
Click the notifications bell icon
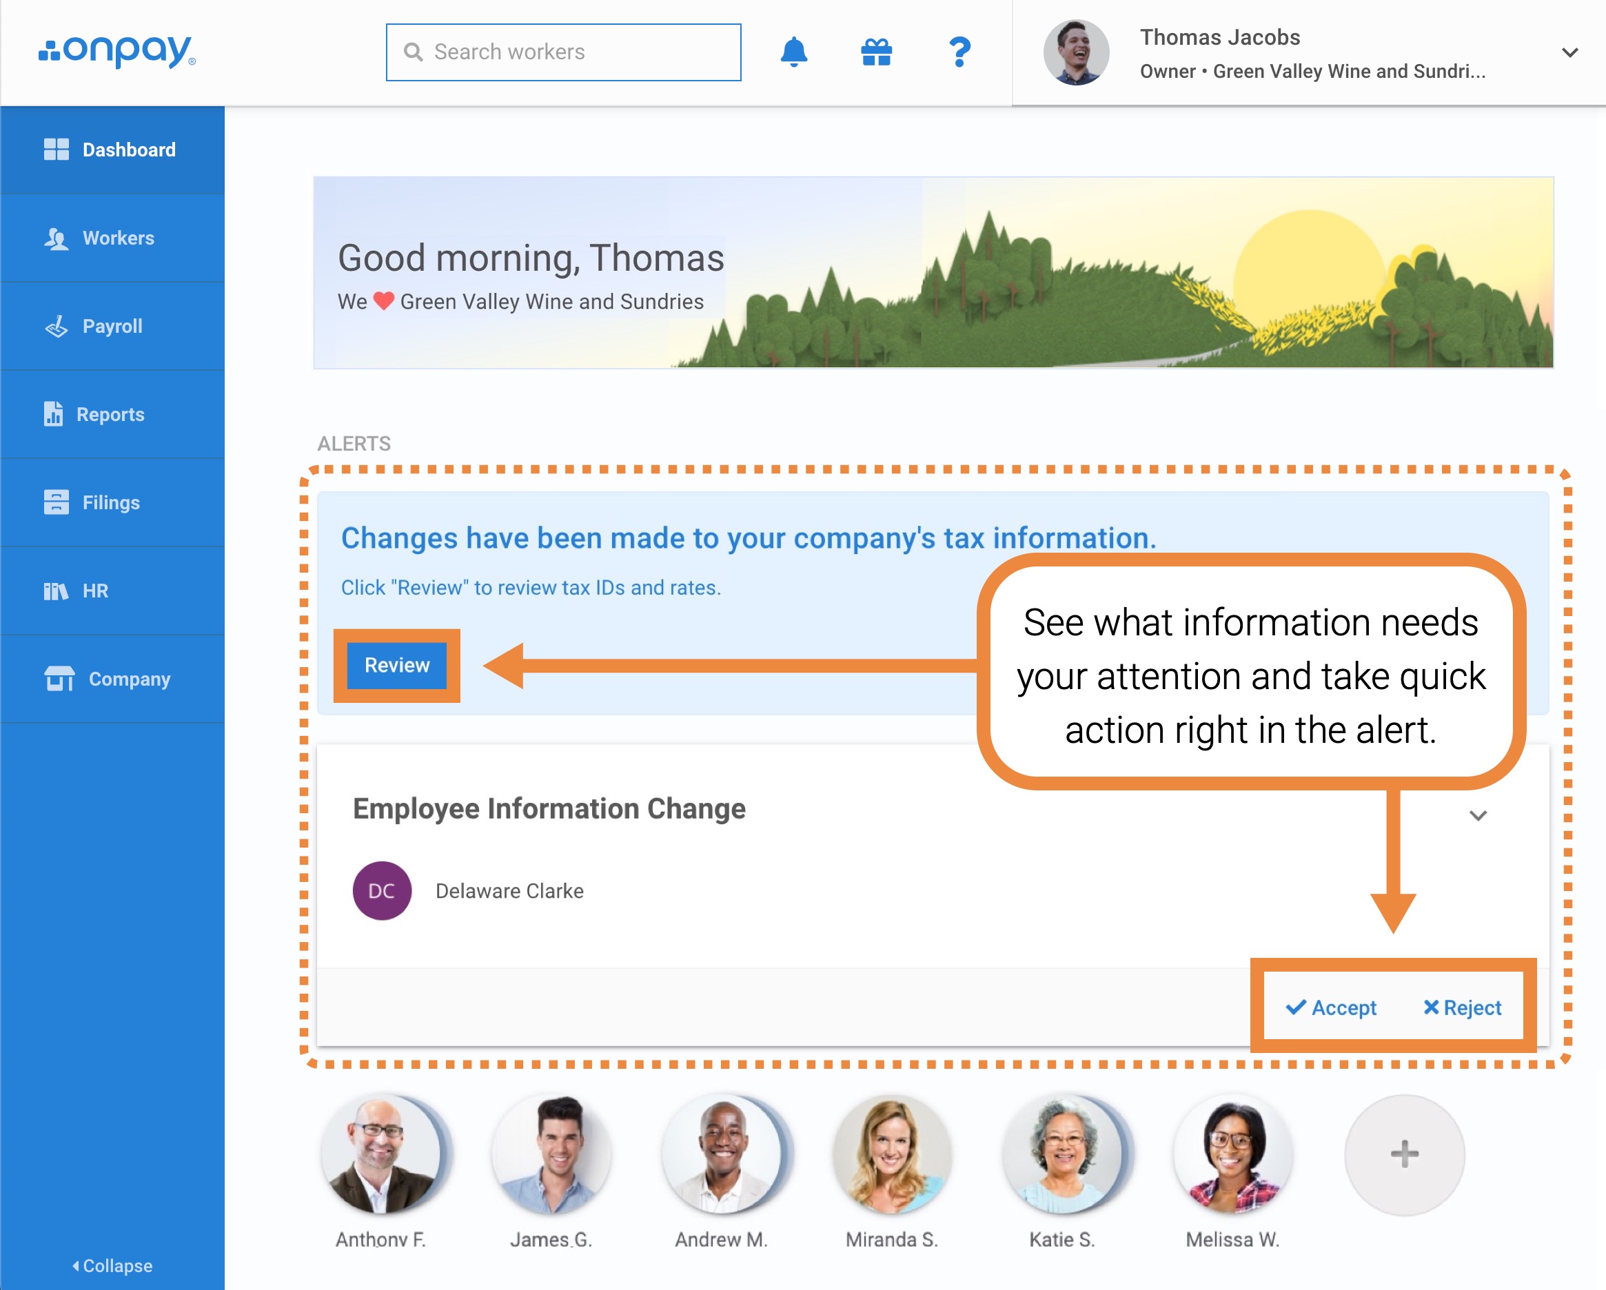click(793, 52)
